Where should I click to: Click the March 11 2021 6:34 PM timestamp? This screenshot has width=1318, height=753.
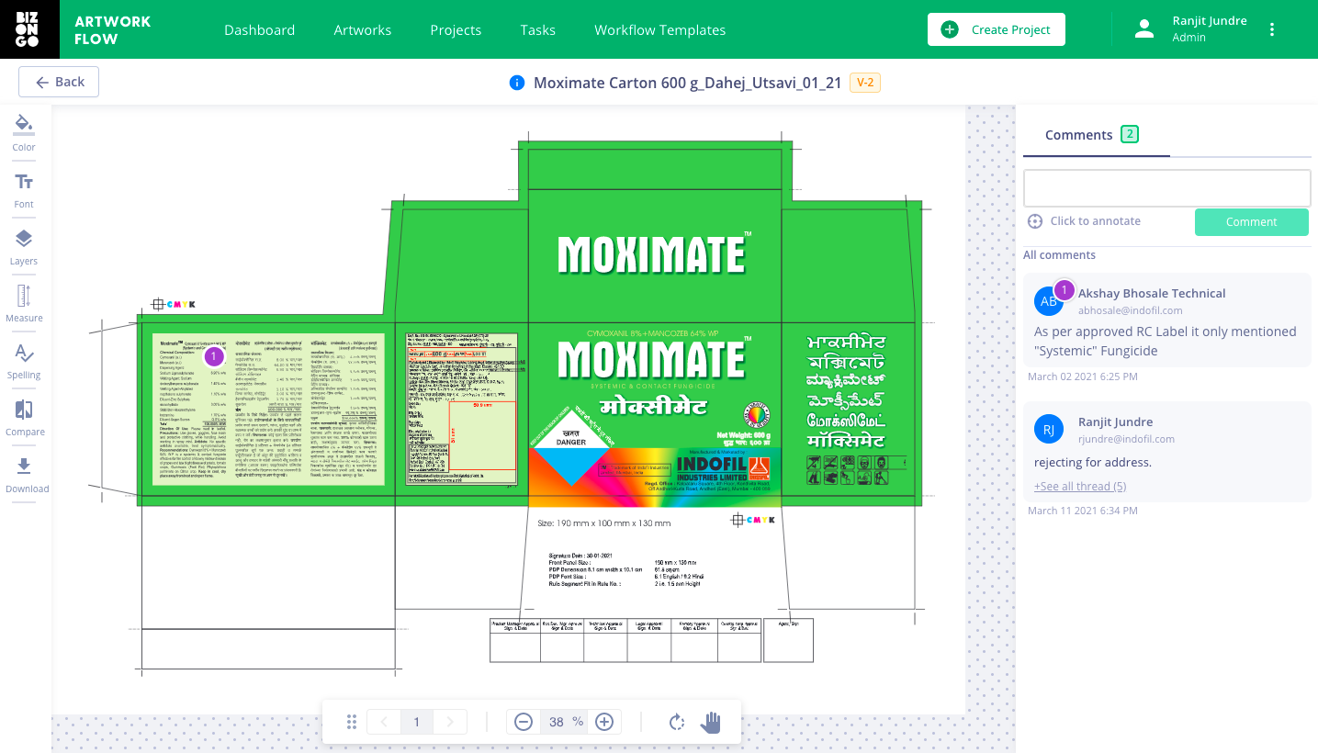1083,511
